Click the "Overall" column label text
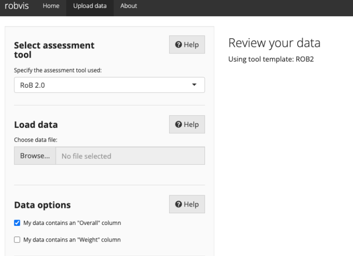The image size is (353, 256). 72,223
